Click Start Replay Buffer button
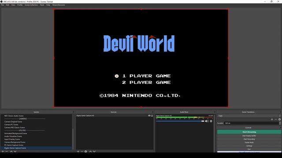The width and height of the screenshot is (282, 158). [x=249, y=136]
